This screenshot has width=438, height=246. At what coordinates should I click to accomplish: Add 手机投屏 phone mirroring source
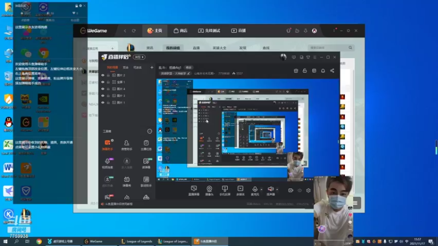tap(225, 191)
